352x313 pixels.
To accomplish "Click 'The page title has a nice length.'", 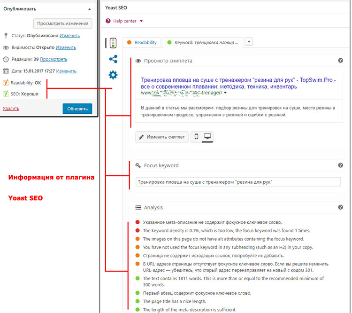I will (x=175, y=301).
